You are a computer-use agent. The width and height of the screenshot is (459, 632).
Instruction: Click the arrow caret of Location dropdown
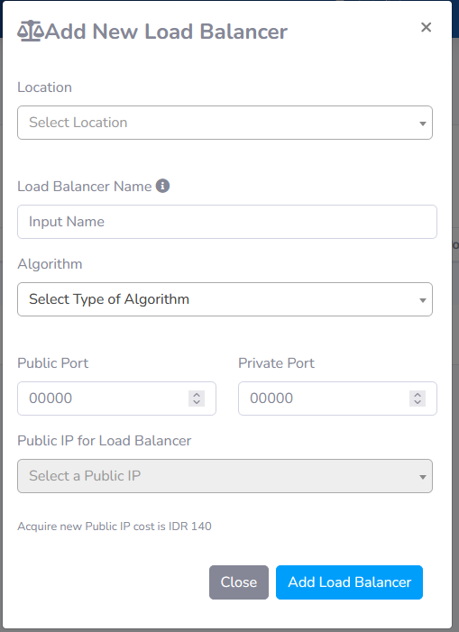[x=422, y=124]
